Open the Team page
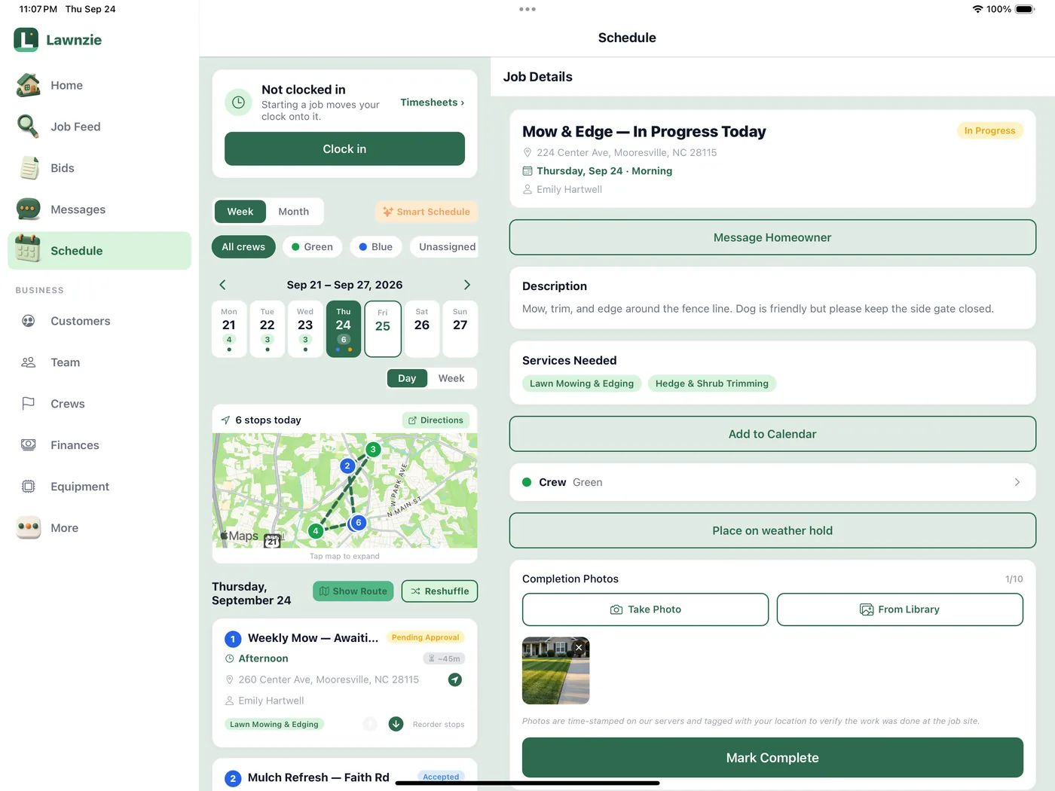1055x791 pixels. click(99, 362)
